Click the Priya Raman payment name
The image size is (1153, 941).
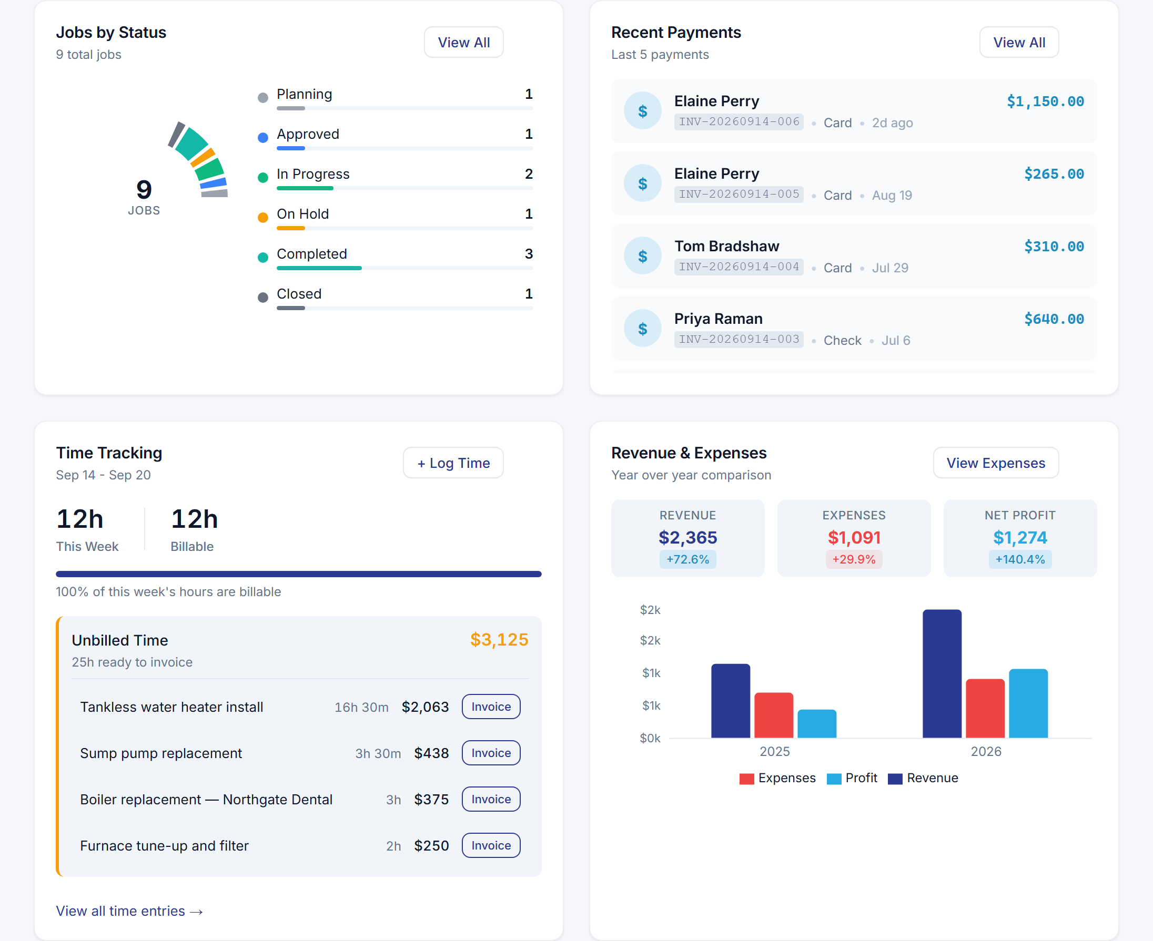click(718, 319)
